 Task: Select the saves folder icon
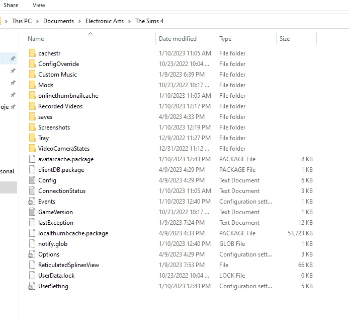(32, 117)
